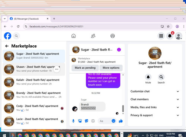Open the purple conversation info icon
Image resolution: width=186 pixels, height=137 pixels.
[119, 50]
